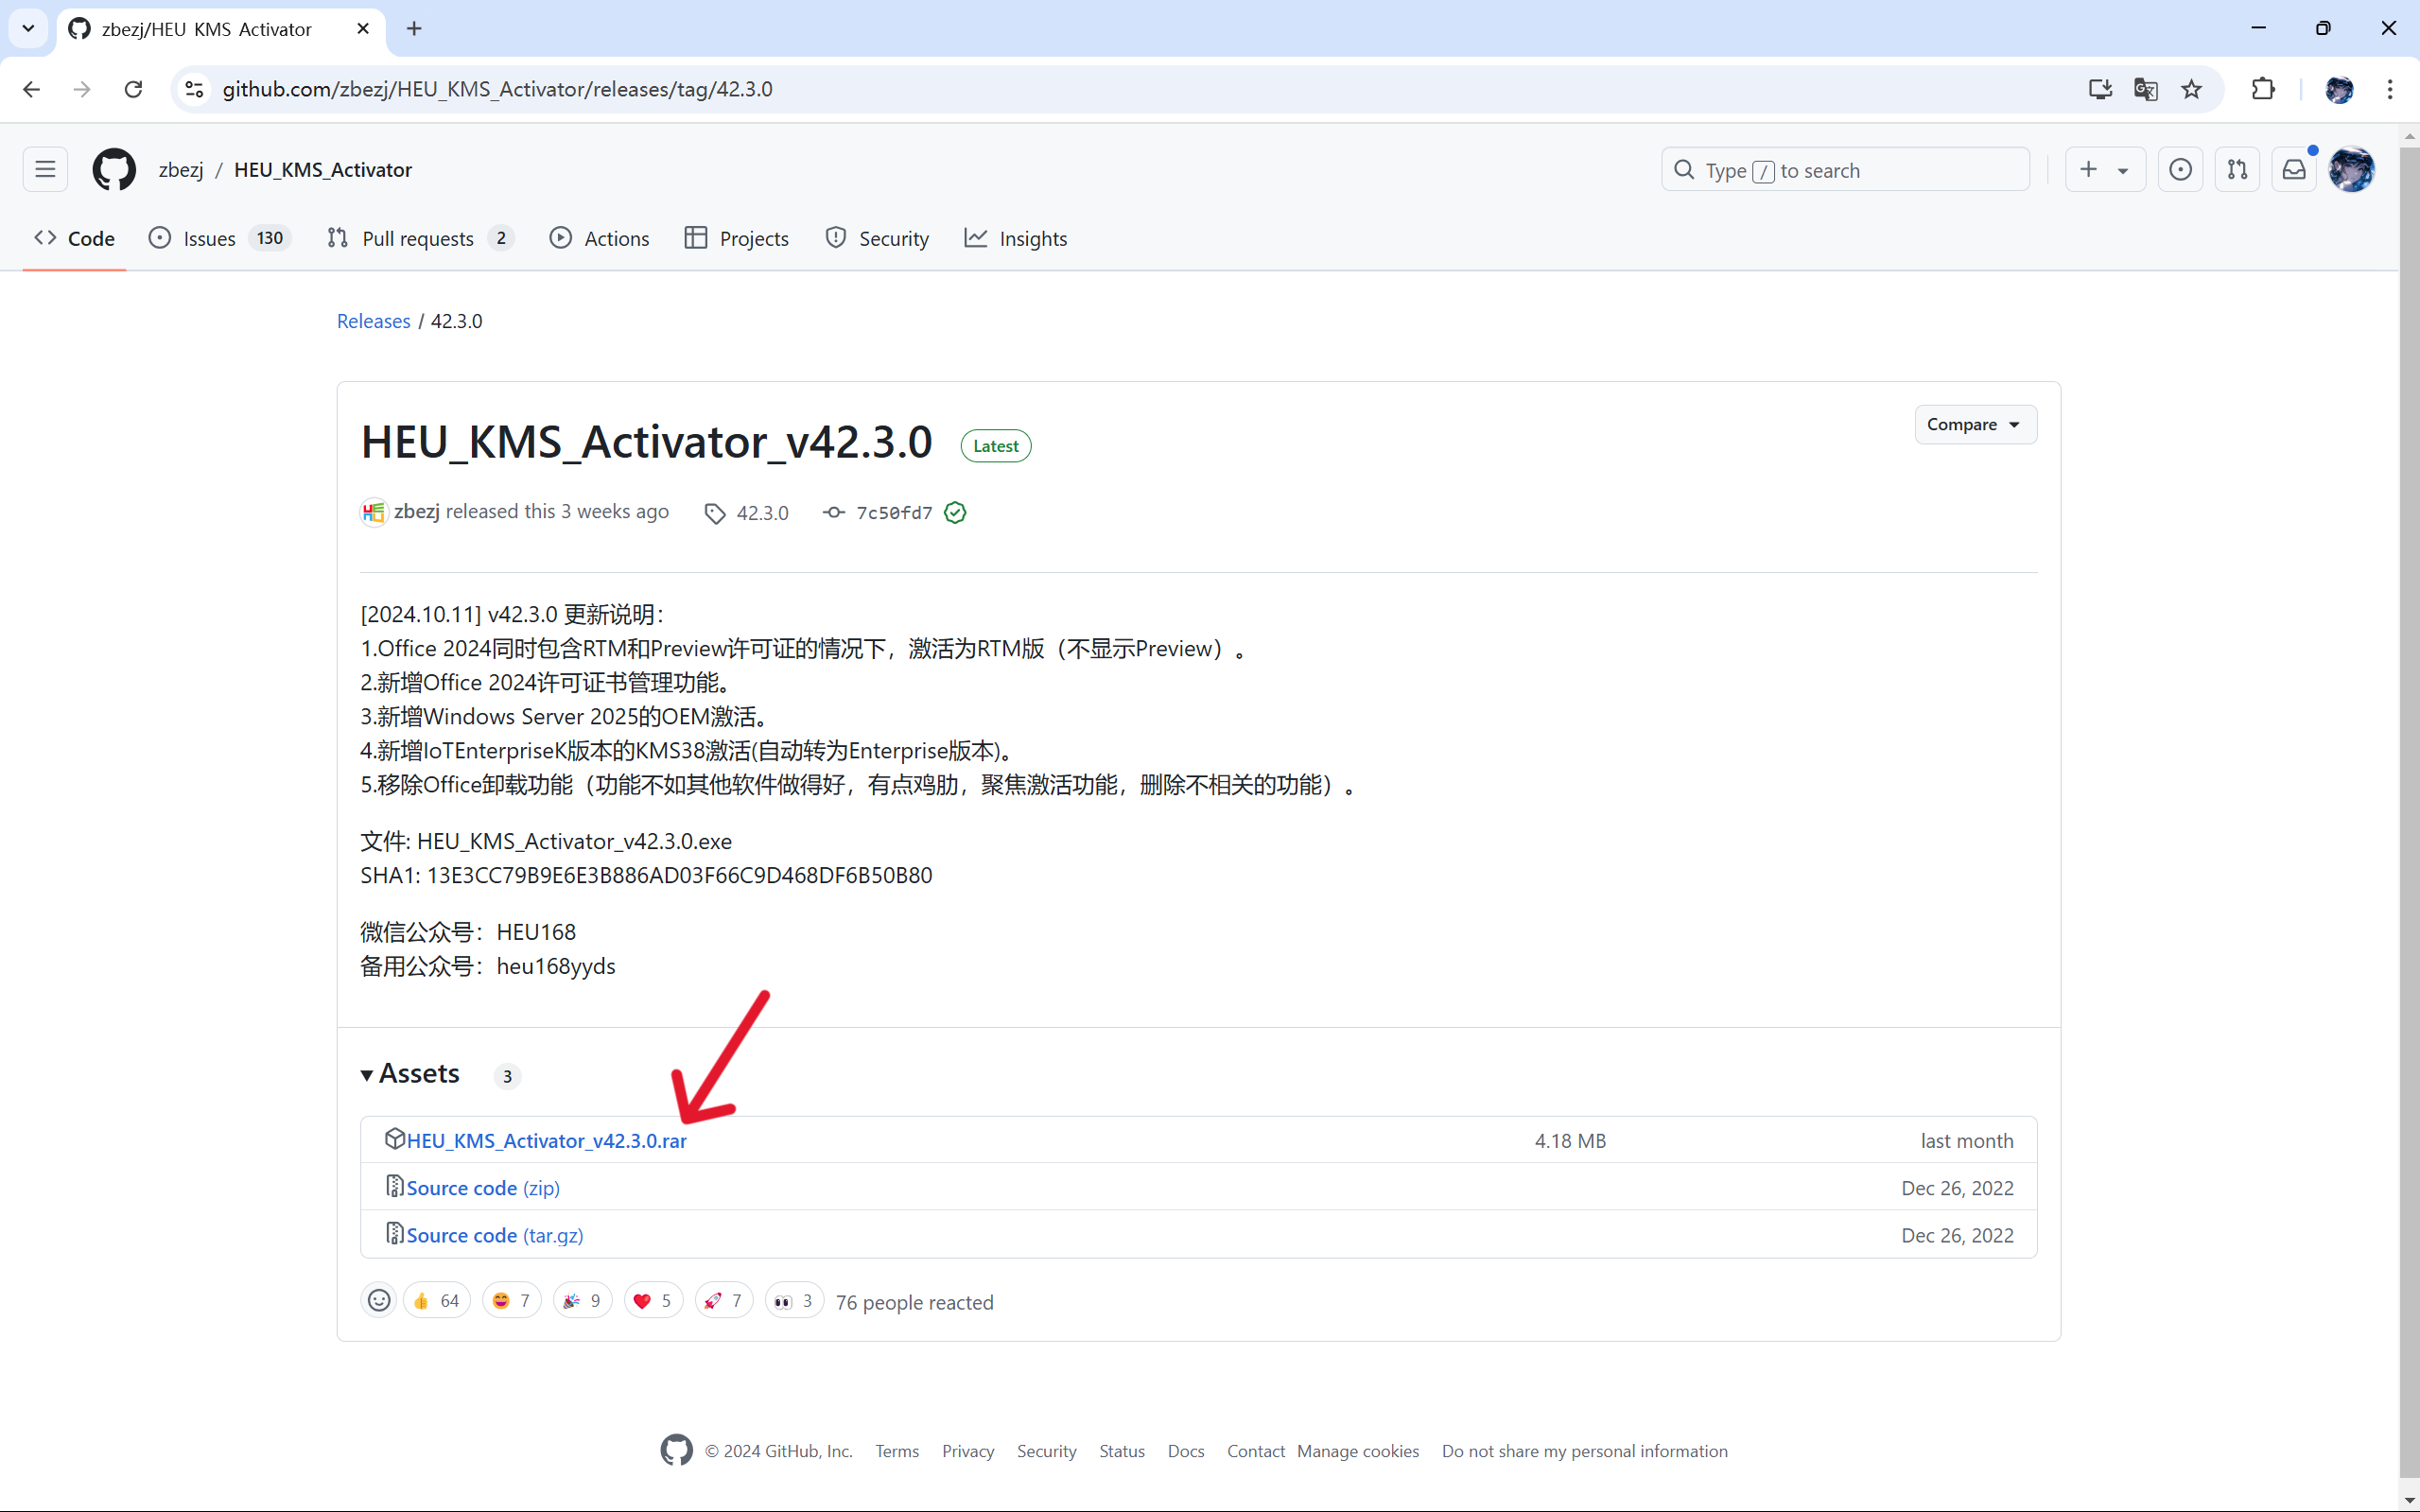Collapse the Assets section
The width and height of the screenshot is (2420, 1512).
pyautogui.click(x=411, y=1074)
